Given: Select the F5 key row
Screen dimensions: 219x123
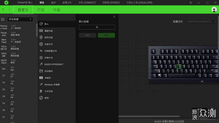Looking at the screenshot, I should (x=18, y=103).
